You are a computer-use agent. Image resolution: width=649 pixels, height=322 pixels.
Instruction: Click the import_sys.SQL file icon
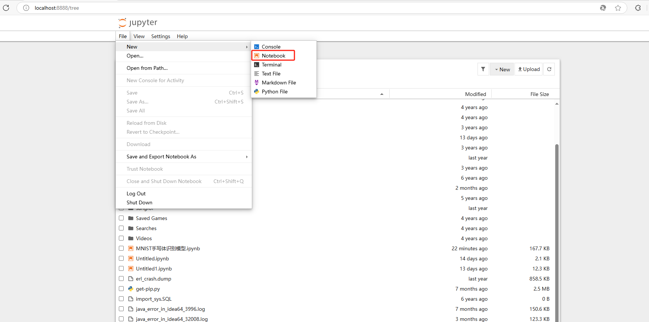pos(131,299)
